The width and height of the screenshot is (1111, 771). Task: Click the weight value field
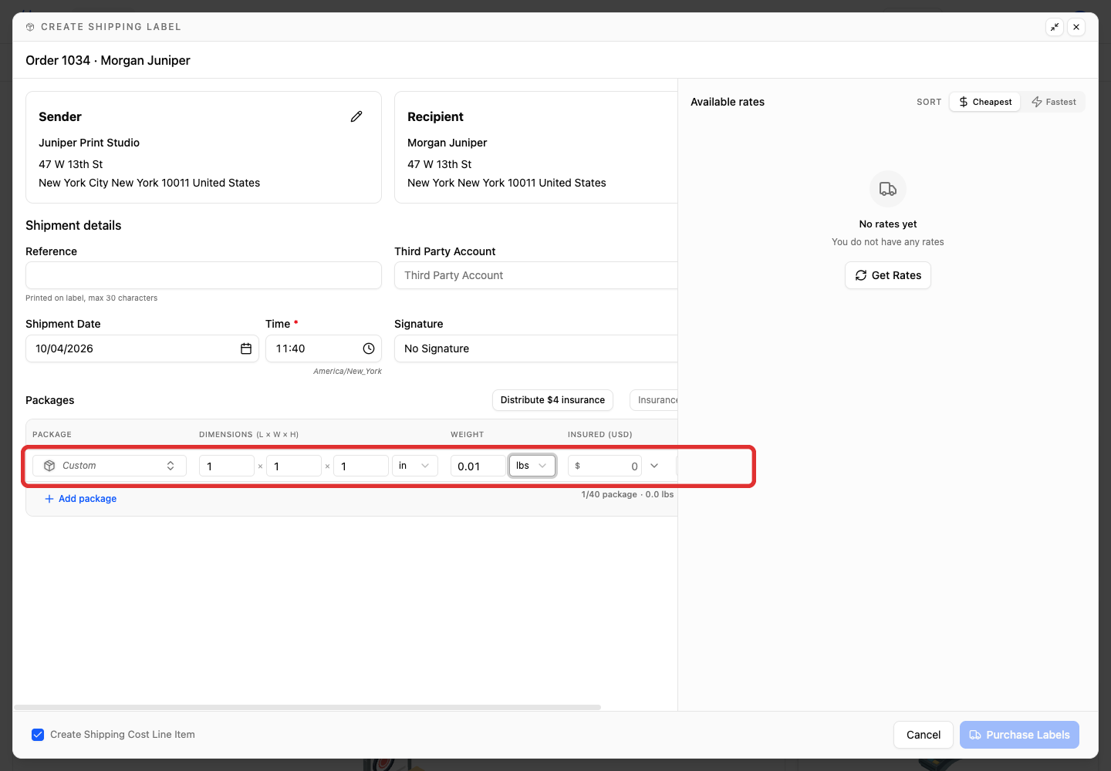478,466
